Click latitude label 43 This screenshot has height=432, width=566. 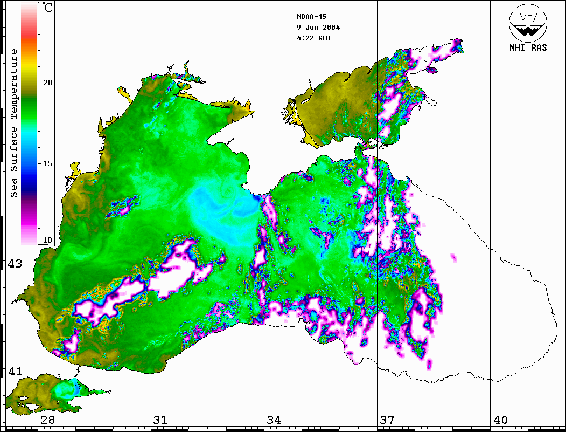pyautogui.click(x=15, y=264)
